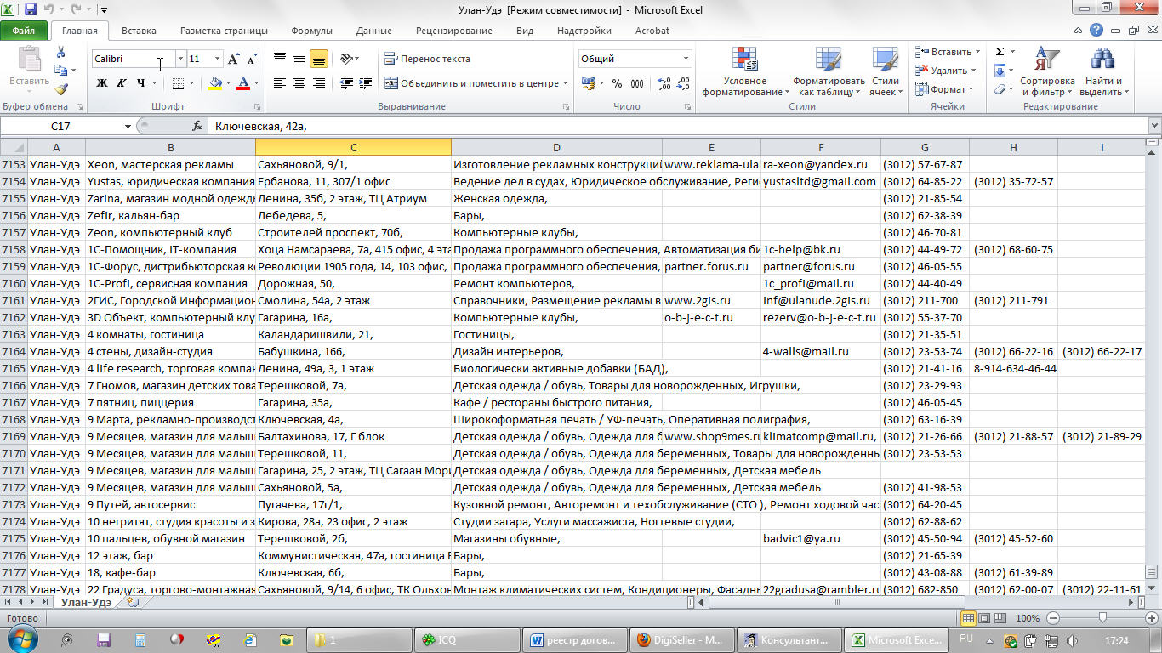Image resolution: width=1162 pixels, height=653 pixels.
Task: Open the Общий number format dropdown
Action: [686, 59]
